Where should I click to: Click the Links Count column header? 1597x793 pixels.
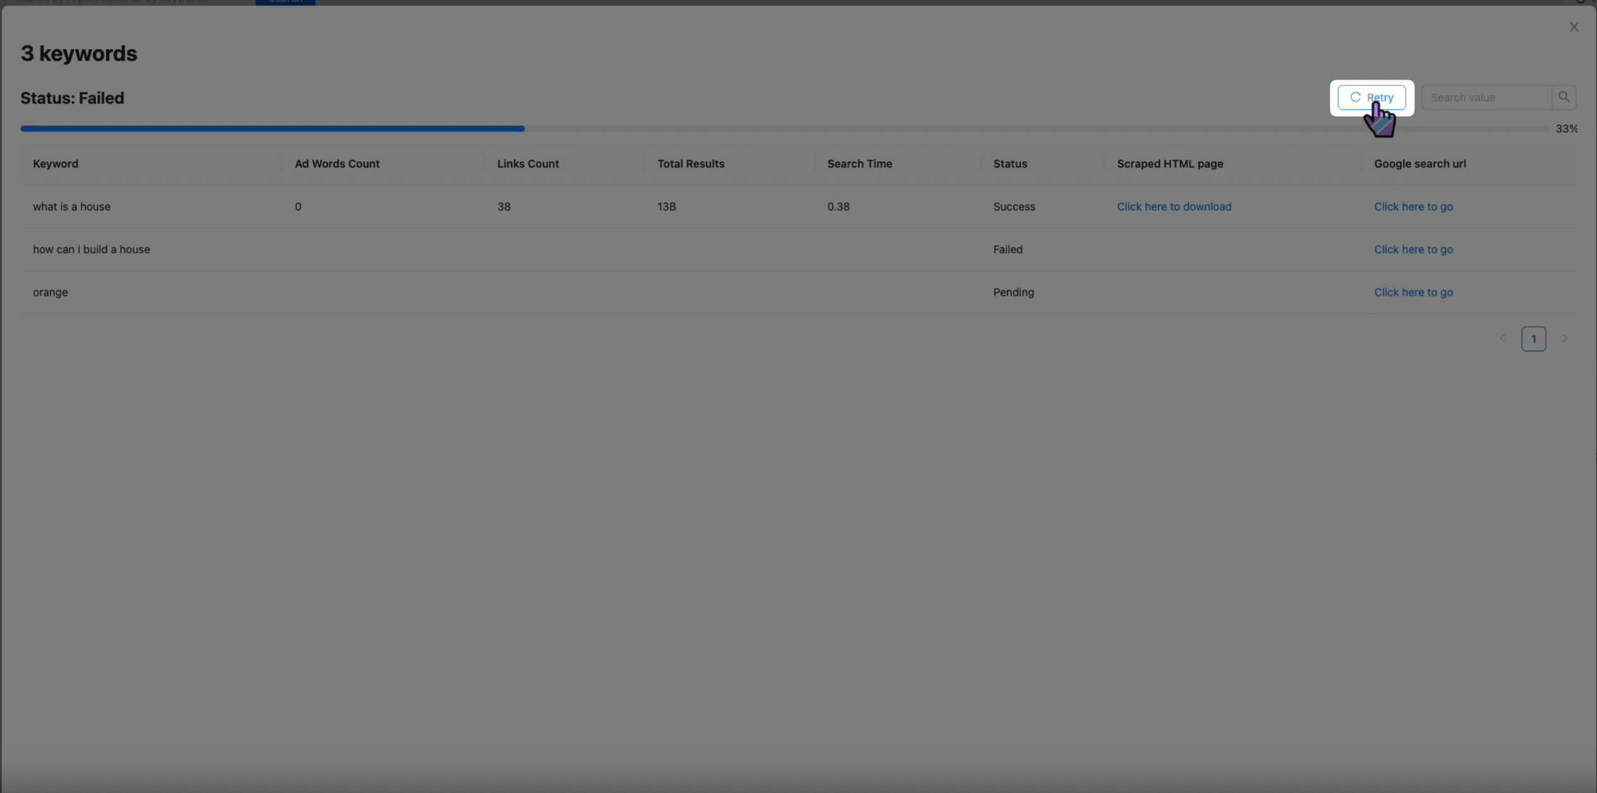click(x=527, y=164)
